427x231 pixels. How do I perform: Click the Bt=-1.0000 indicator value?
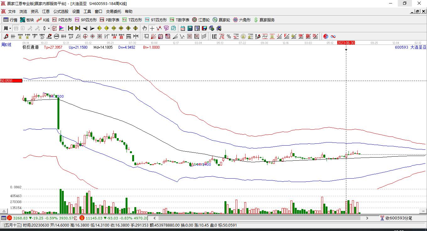[x=151, y=47]
